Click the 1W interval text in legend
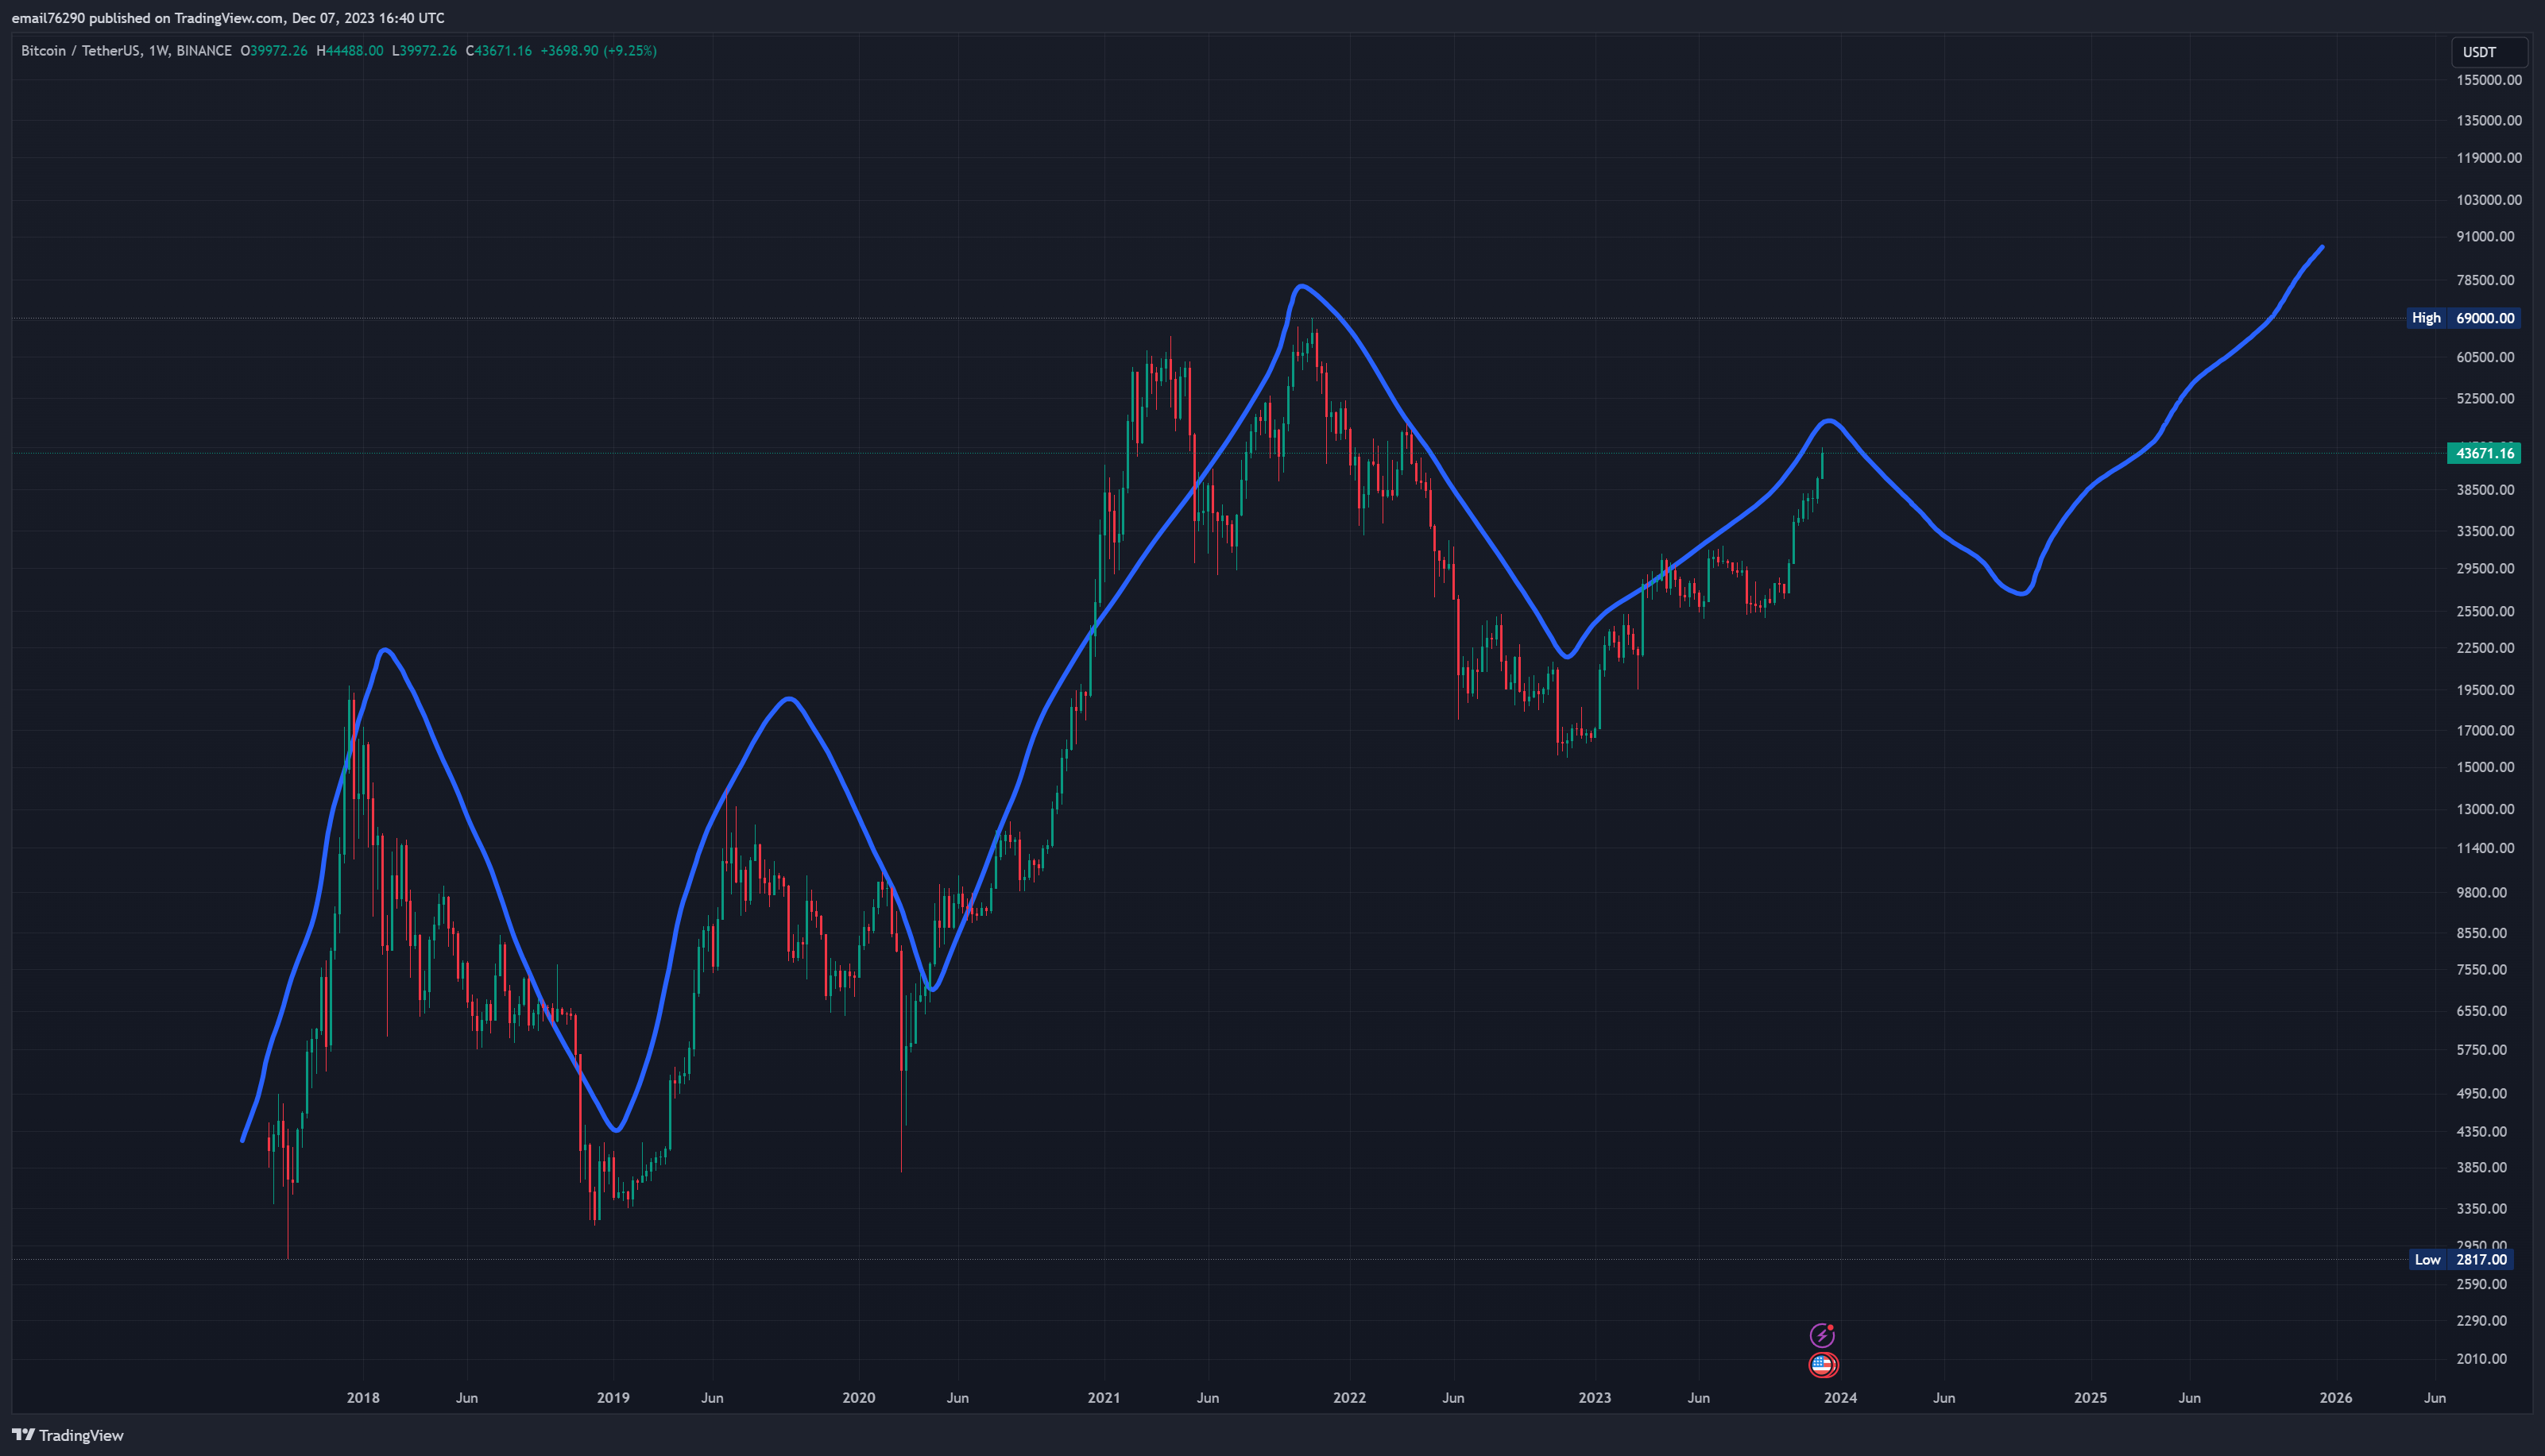This screenshot has width=2545, height=1456. (158, 51)
